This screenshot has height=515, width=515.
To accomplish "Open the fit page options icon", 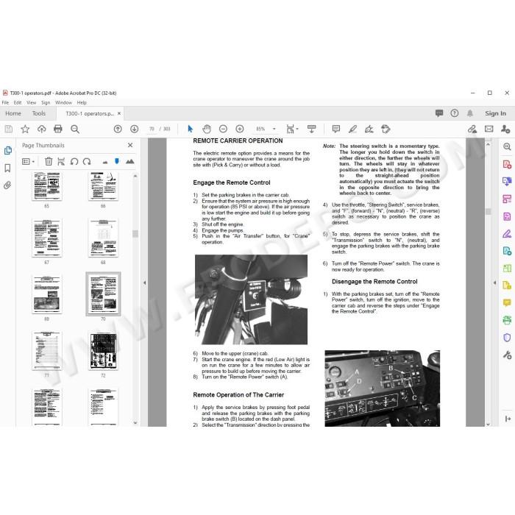I will [x=292, y=129].
